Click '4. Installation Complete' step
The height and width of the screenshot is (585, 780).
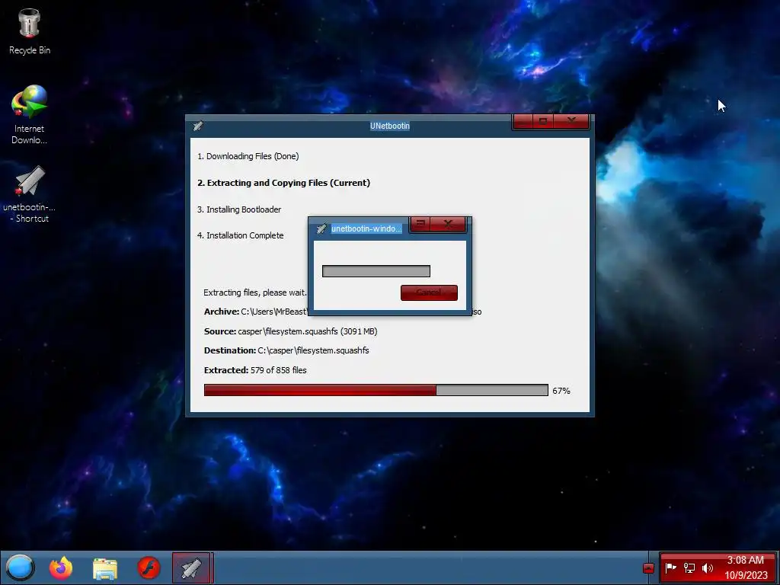tap(240, 235)
